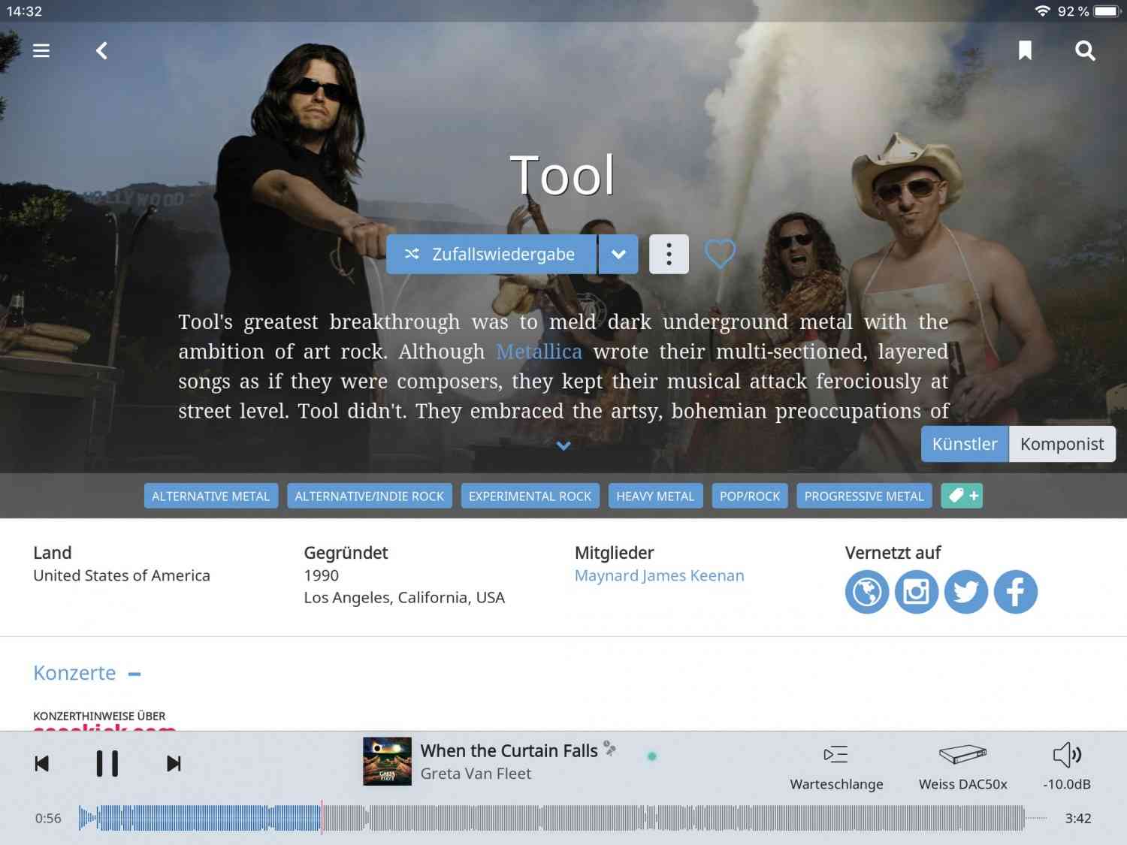Open bookmarks with the bookmark icon
This screenshot has width=1127, height=845.
[x=1025, y=50]
